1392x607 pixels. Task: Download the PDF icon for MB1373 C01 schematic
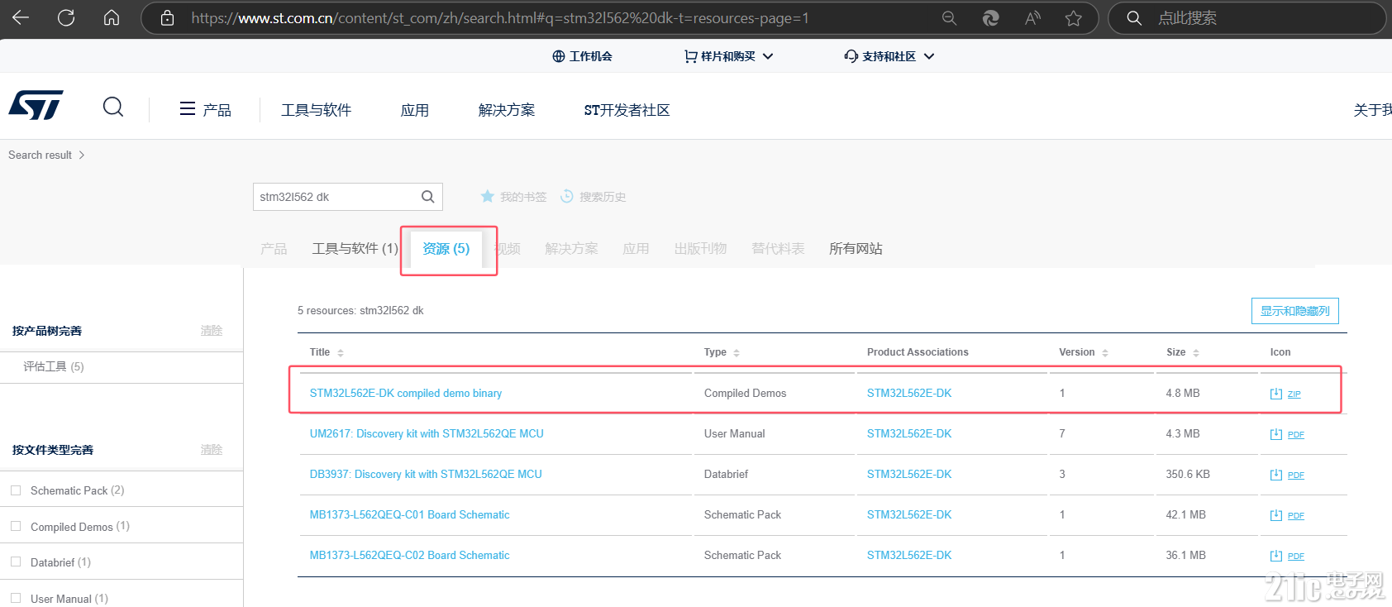pyautogui.click(x=1286, y=515)
